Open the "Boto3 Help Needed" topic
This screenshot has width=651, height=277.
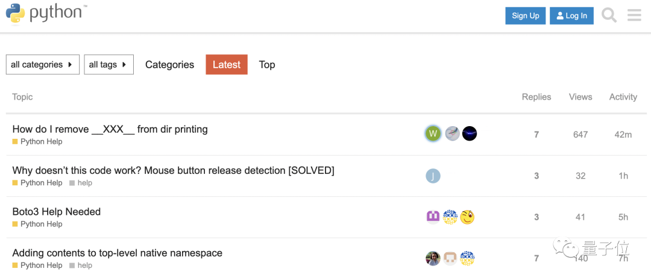point(57,212)
